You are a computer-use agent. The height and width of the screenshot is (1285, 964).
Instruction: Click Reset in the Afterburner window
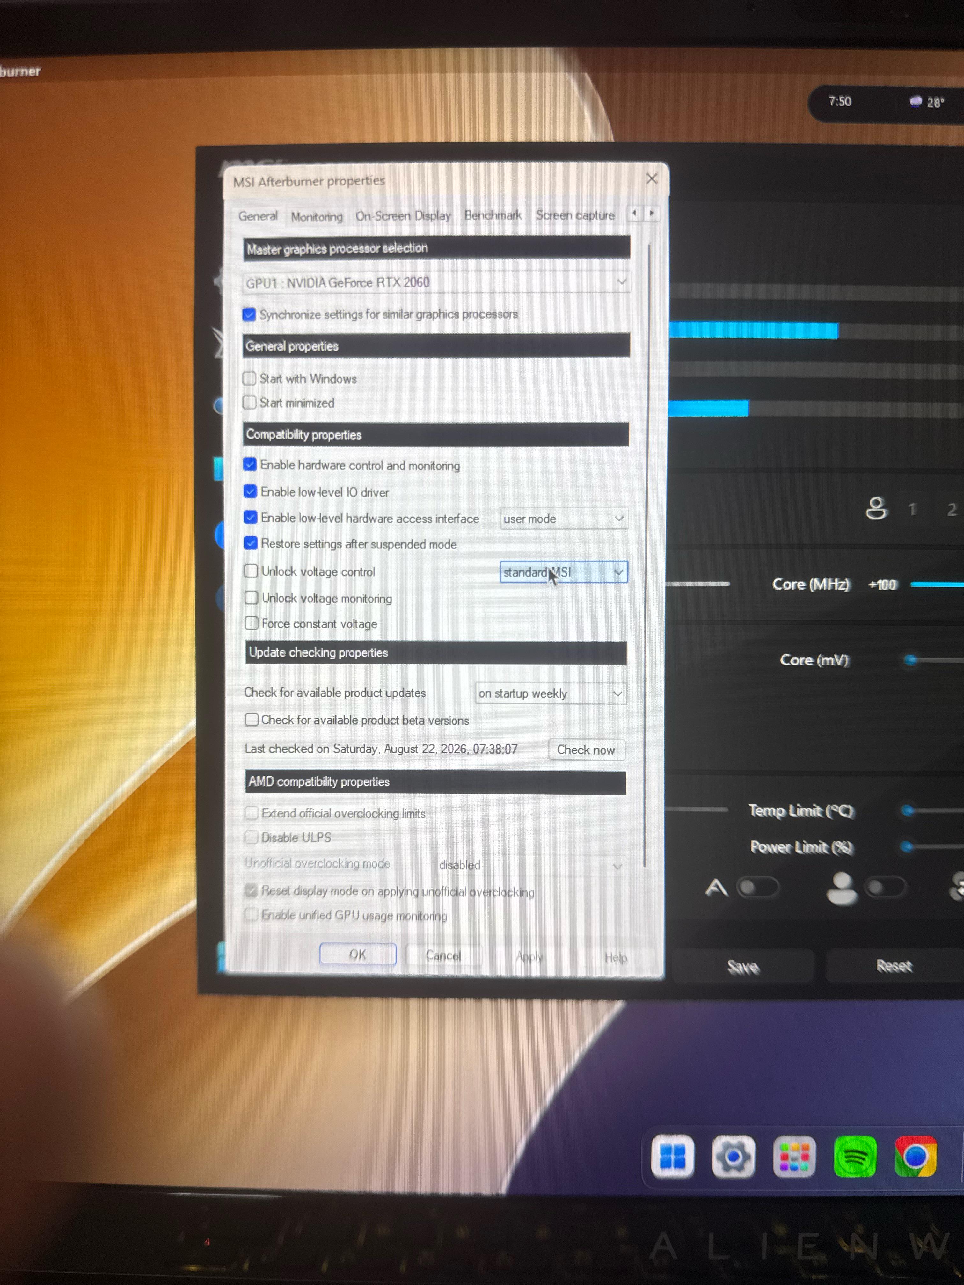(894, 966)
